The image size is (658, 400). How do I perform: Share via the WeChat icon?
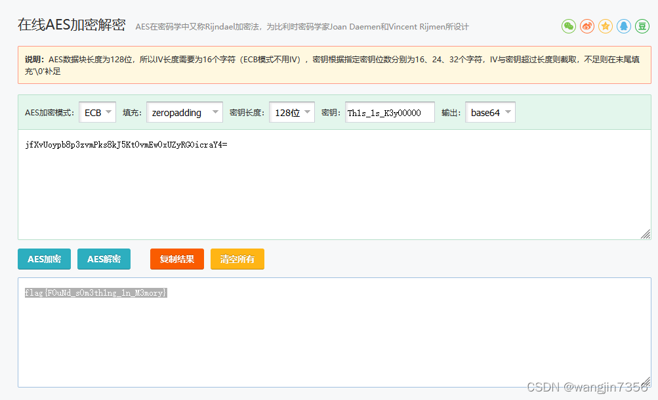click(567, 26)
